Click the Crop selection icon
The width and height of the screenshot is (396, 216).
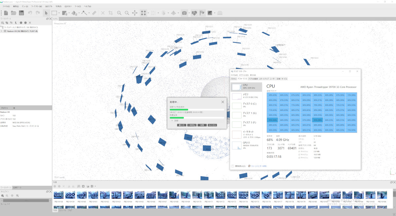111,13
